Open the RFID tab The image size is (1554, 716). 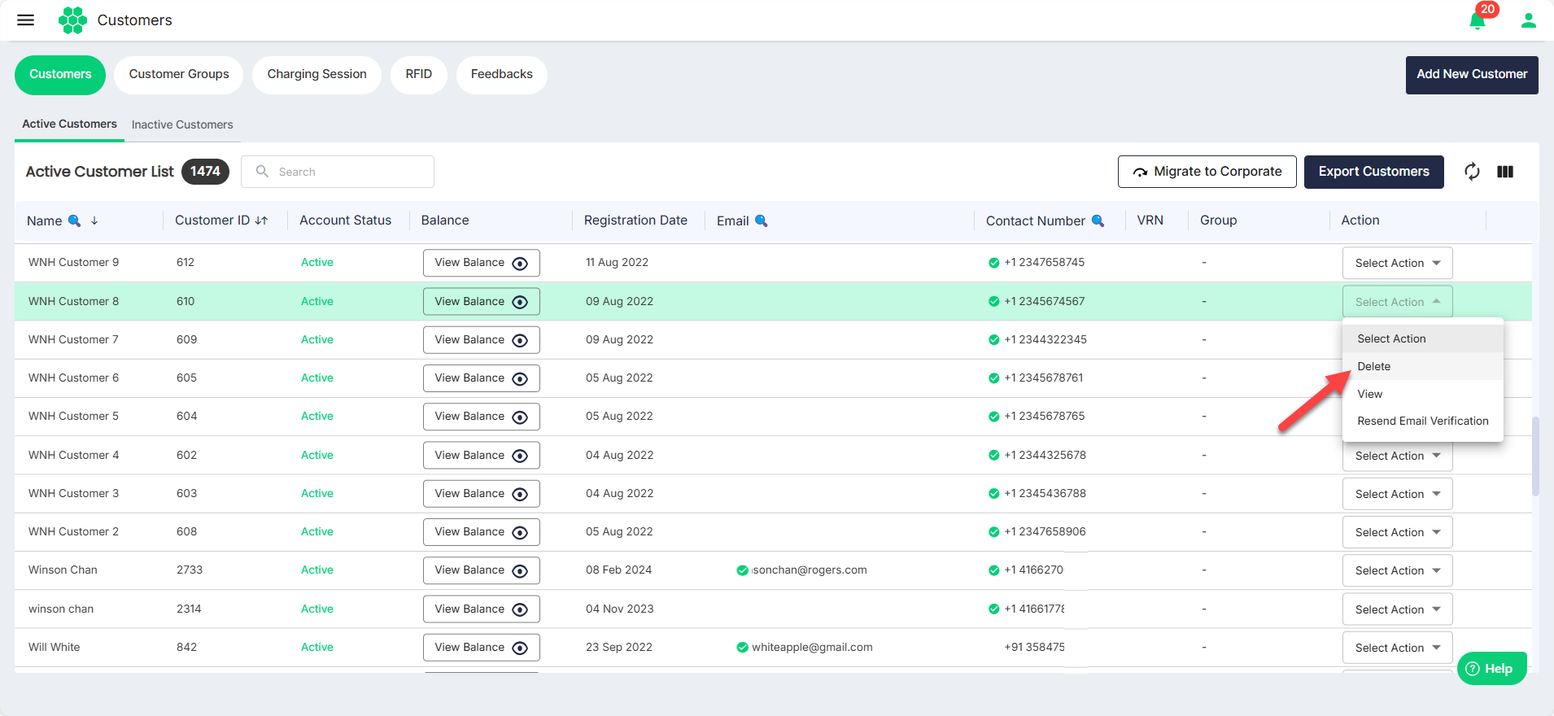(418, 74)
